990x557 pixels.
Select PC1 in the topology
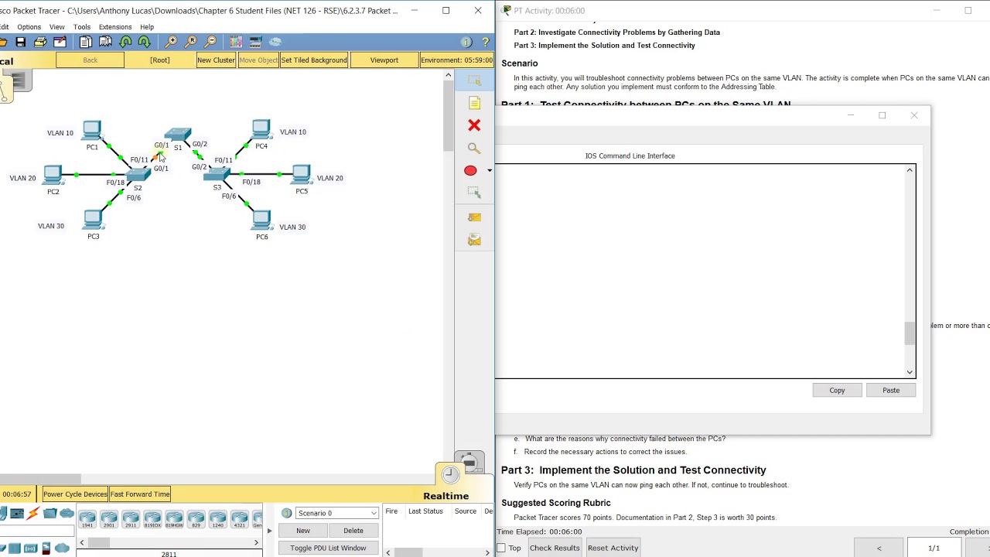(92, 131)
